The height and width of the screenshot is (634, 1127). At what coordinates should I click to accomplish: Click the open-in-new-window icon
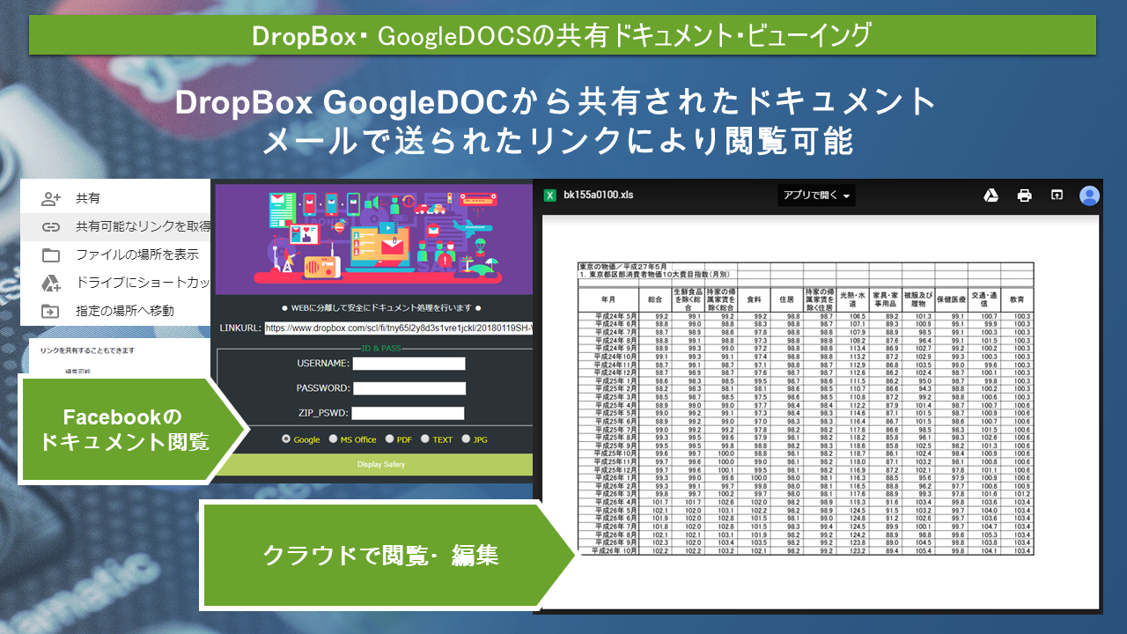(x=1057, y=195)
